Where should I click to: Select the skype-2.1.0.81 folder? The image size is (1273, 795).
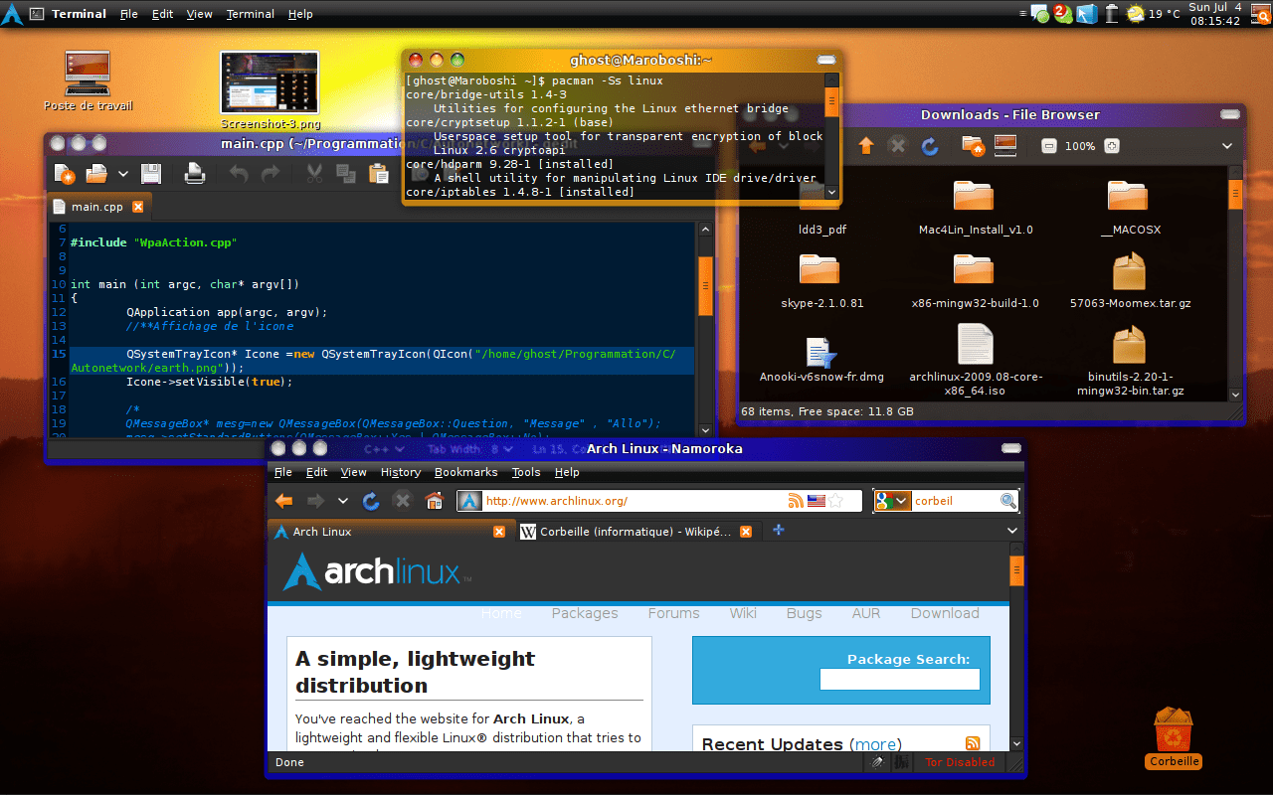coord(821,281)
